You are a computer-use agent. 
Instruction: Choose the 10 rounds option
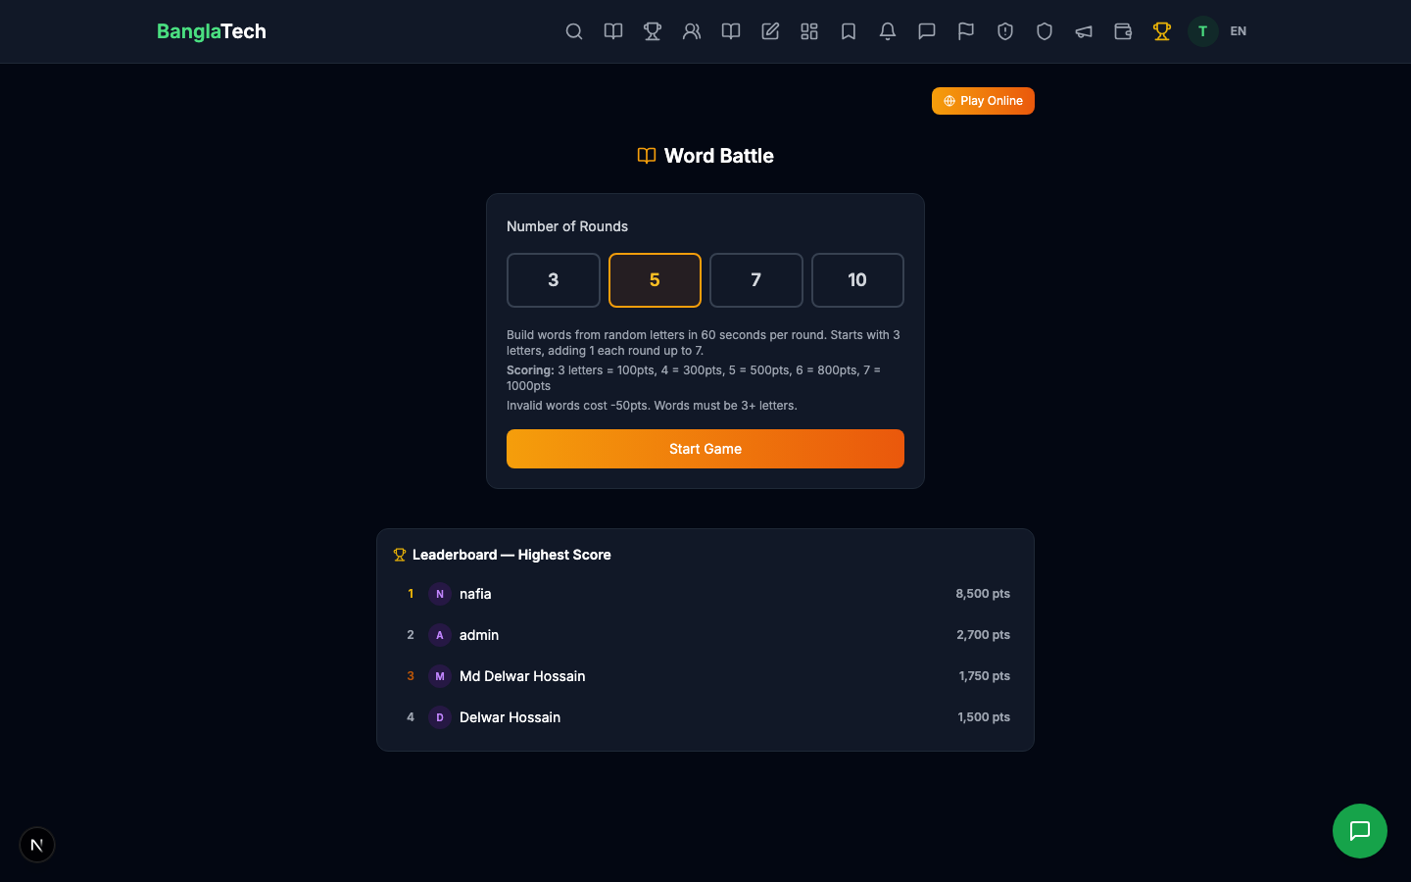857,280
